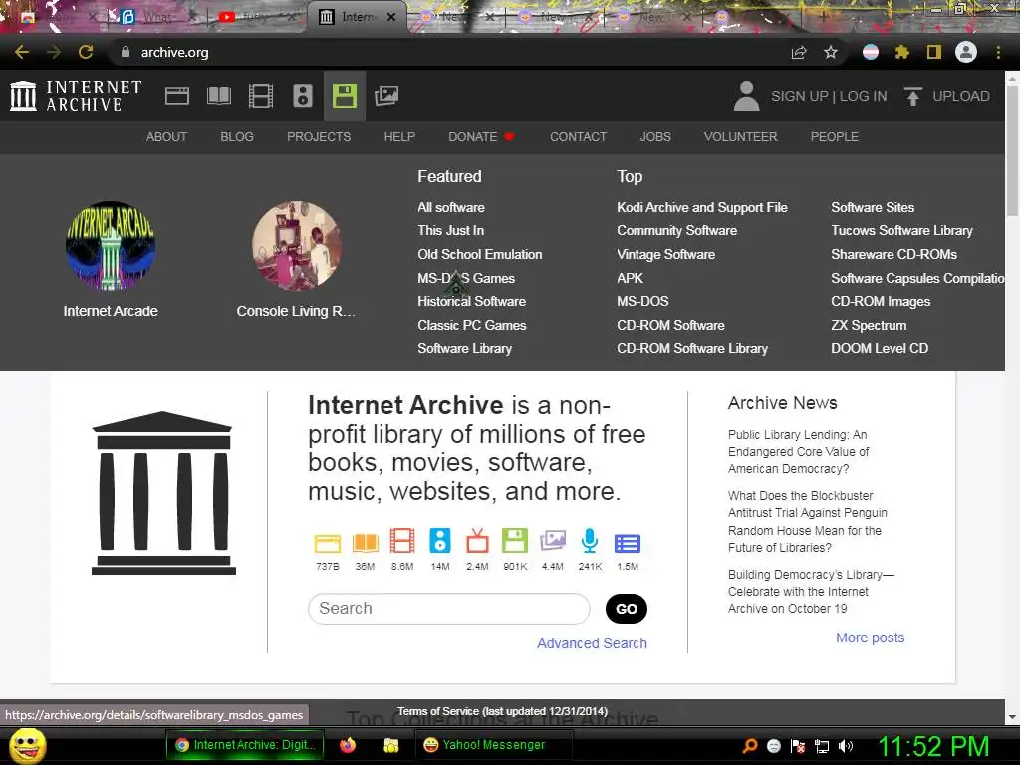
Task: Click the SIGN UP link
Action: point(800,96)
